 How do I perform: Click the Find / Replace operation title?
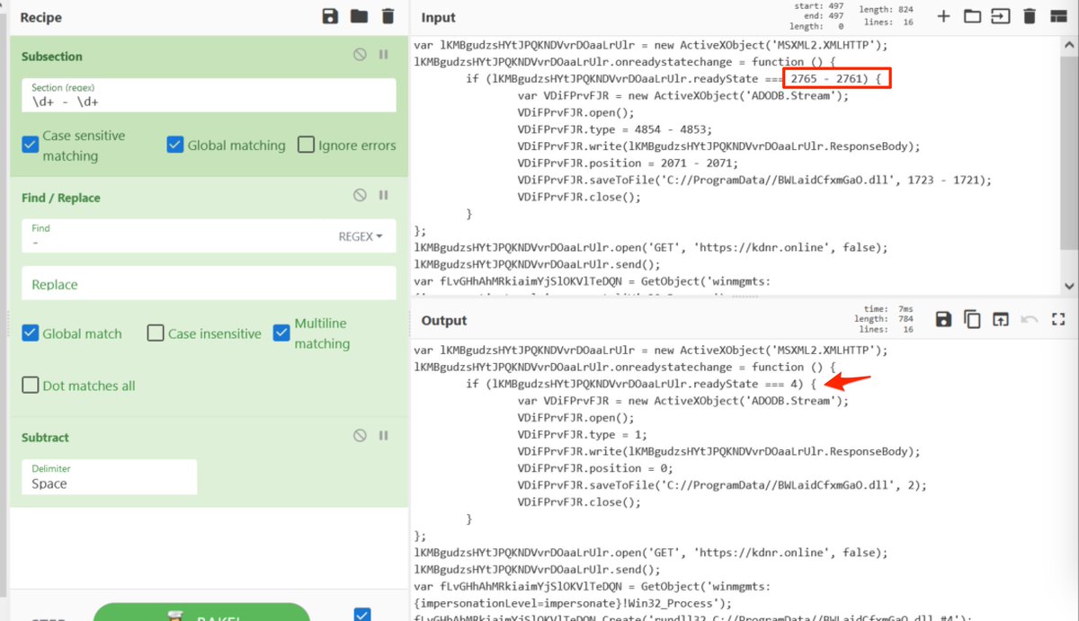61,197
